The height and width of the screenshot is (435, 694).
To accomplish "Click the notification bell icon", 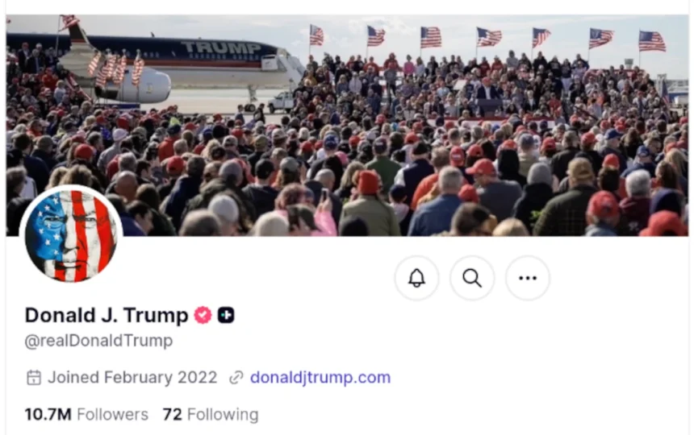I will (416, 278).
